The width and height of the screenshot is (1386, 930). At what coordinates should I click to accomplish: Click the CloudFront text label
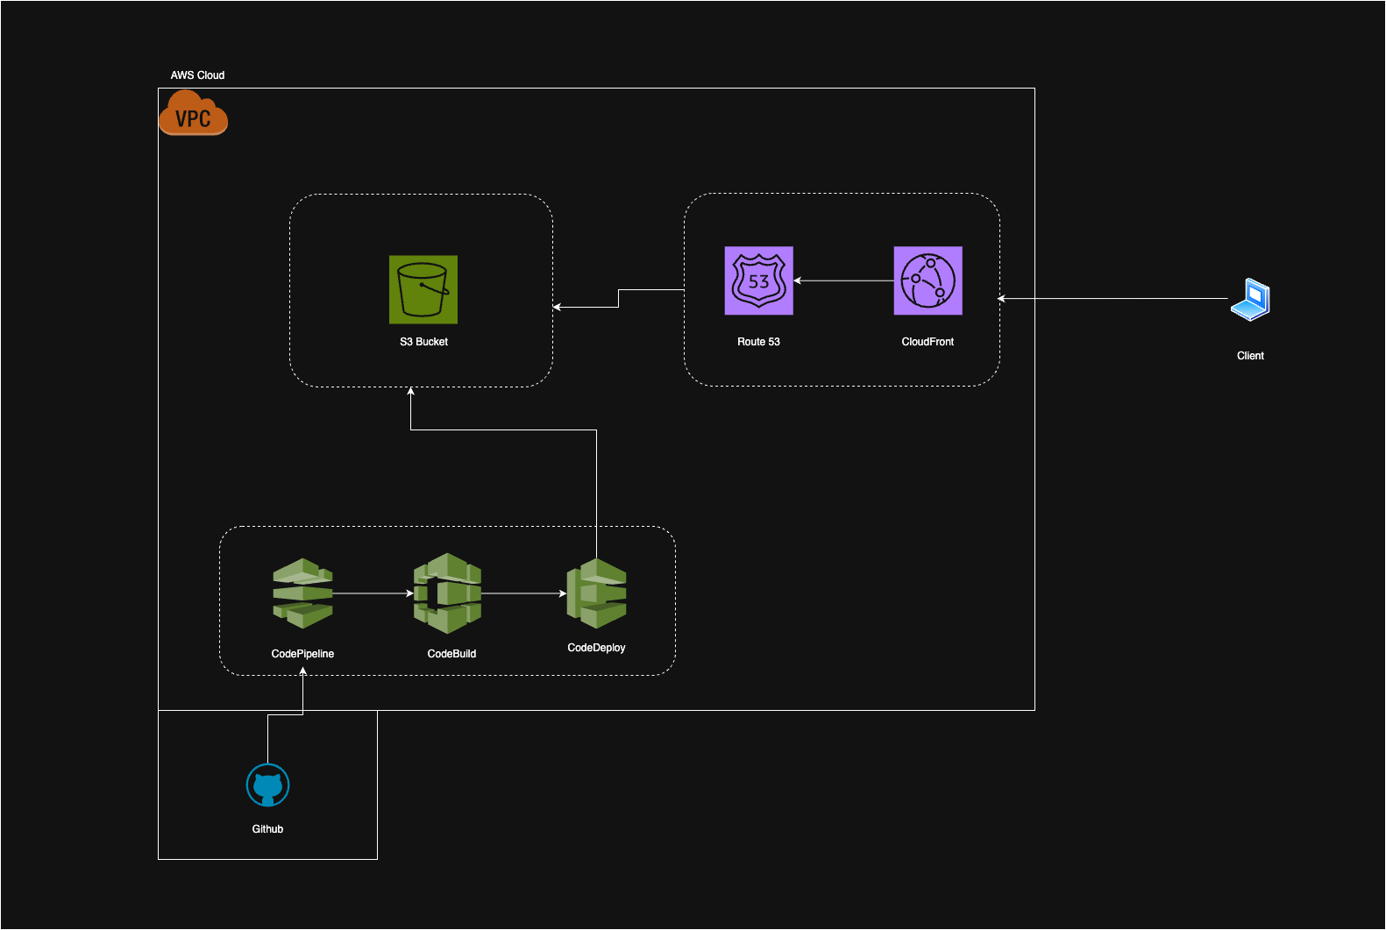point(928,342)
